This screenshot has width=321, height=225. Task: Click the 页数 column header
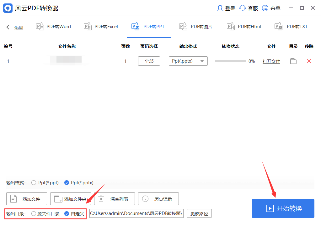tap(126, 46)
